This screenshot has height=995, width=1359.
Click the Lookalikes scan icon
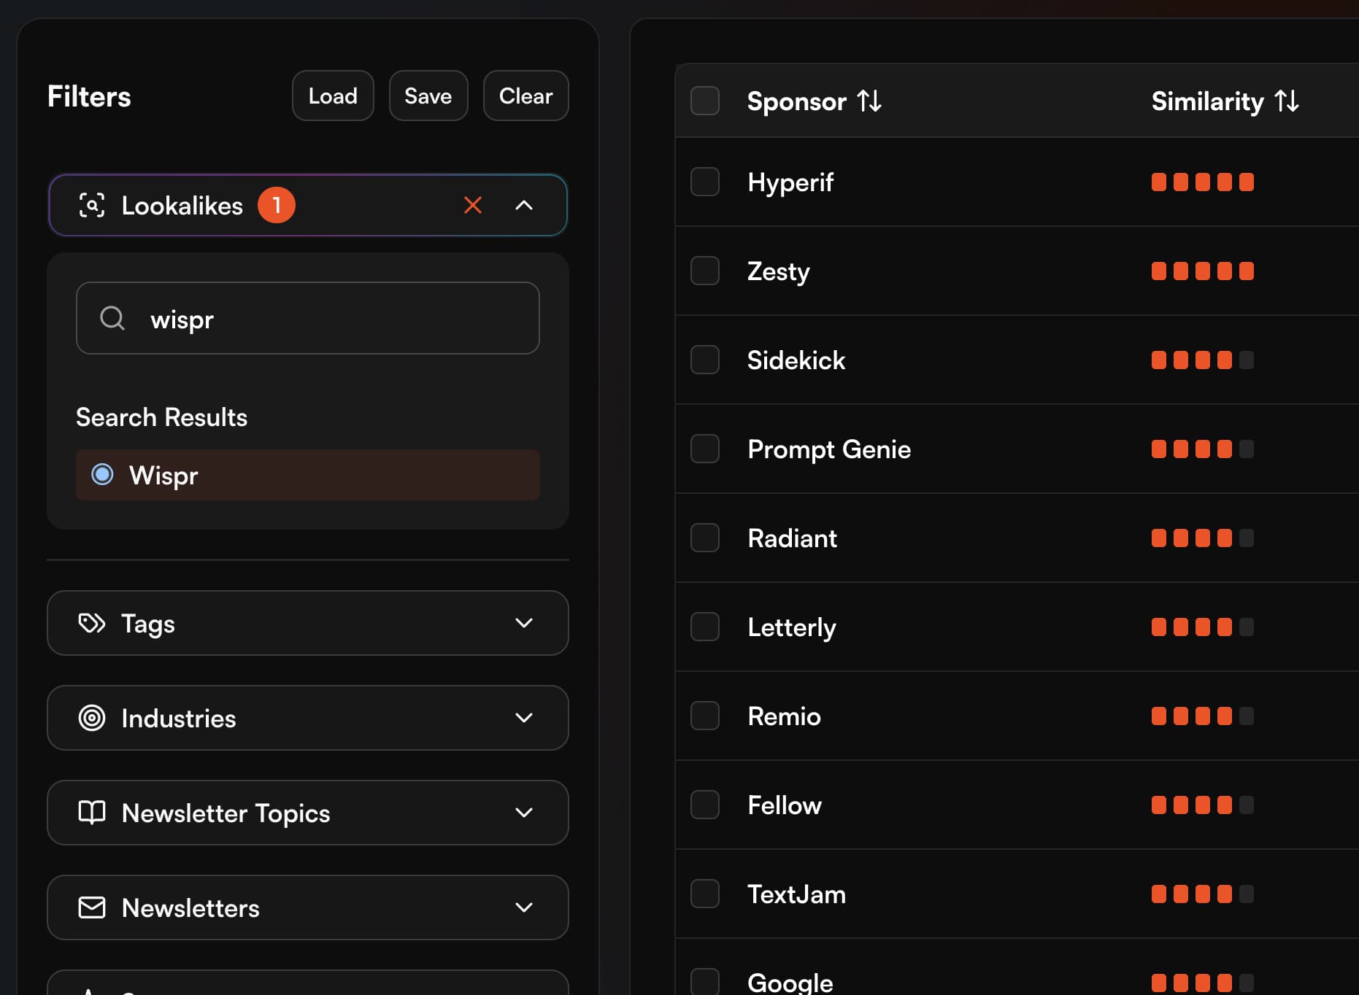click(x=92, y=206)
